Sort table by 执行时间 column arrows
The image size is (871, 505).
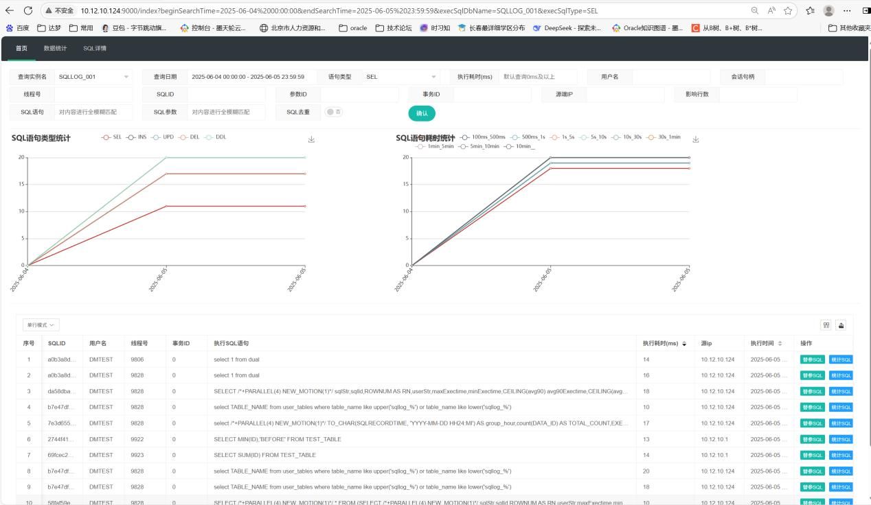tap(780, 344)
